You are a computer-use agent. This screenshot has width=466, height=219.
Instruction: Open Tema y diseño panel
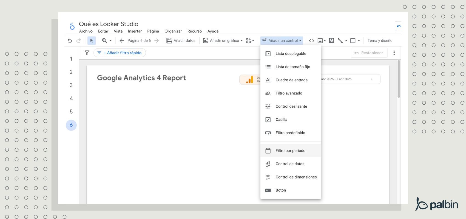pos(380,41)
